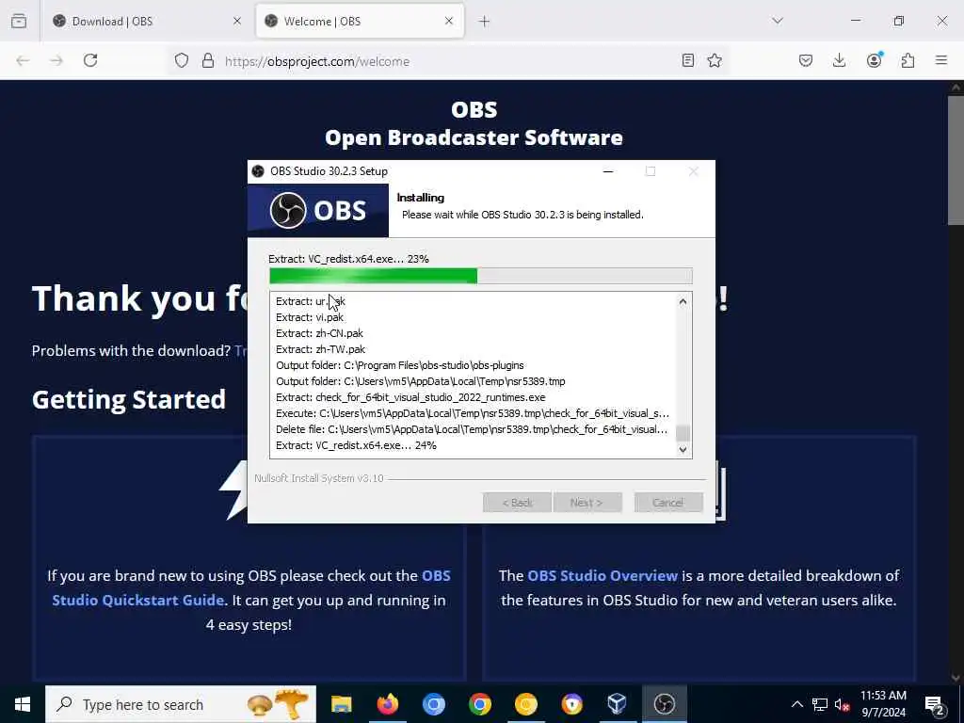Open the taskbar clock and date

click(x=883, y=704)
